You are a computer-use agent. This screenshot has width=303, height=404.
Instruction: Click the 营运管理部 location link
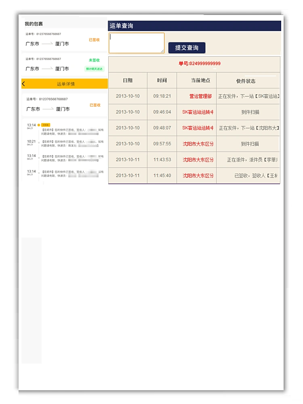200,96
